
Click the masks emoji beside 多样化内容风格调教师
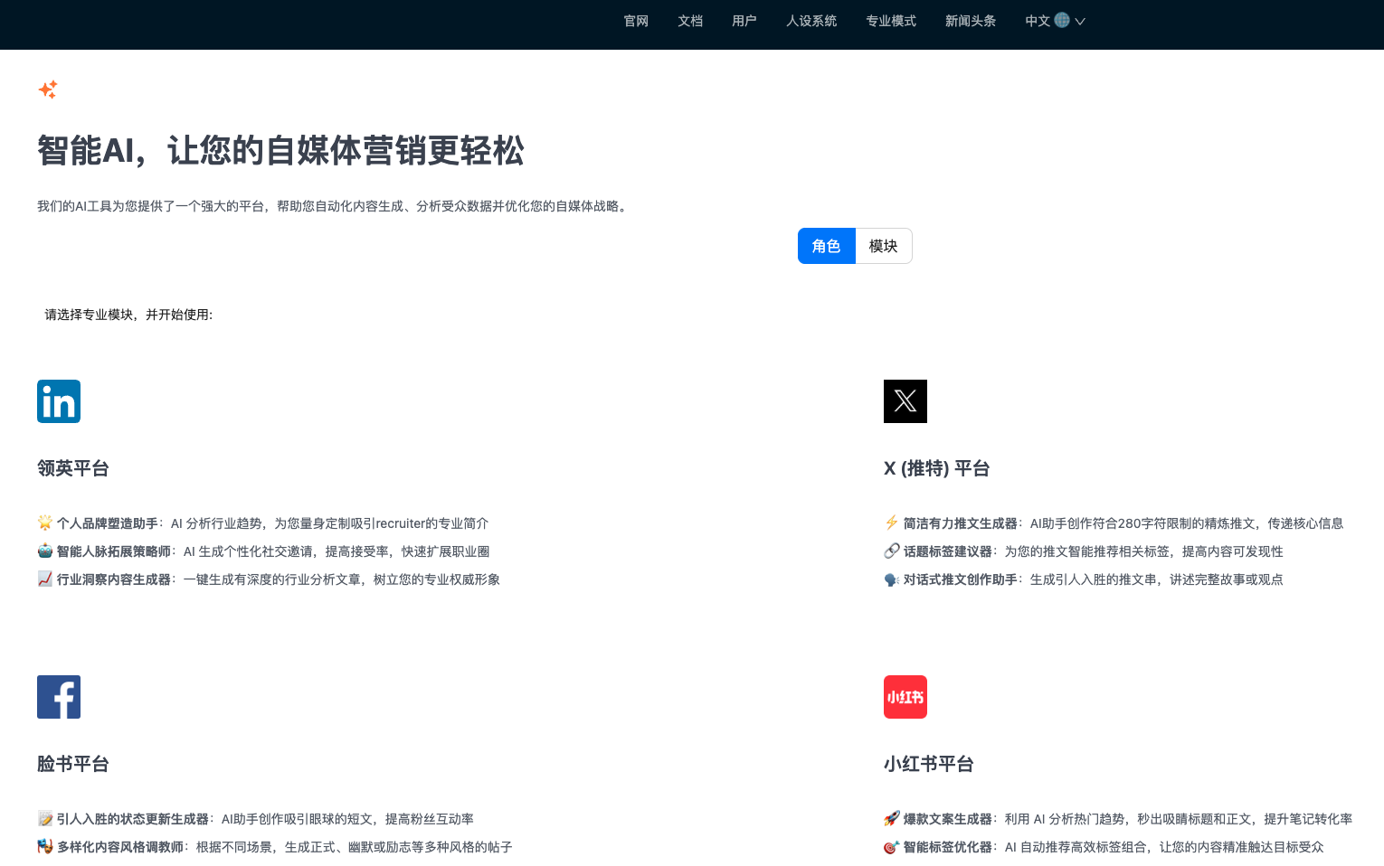tap(45, 846)
